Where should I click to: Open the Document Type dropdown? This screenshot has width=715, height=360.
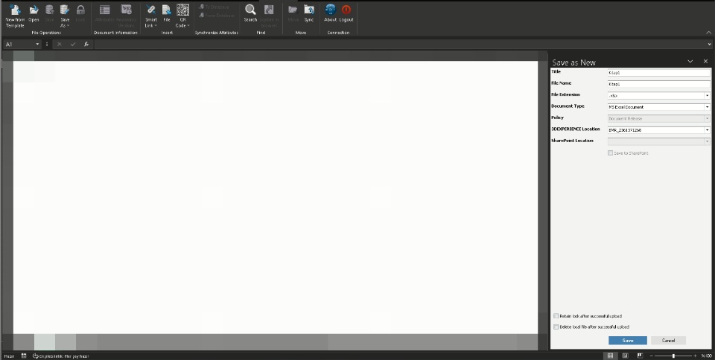point(708,107)
